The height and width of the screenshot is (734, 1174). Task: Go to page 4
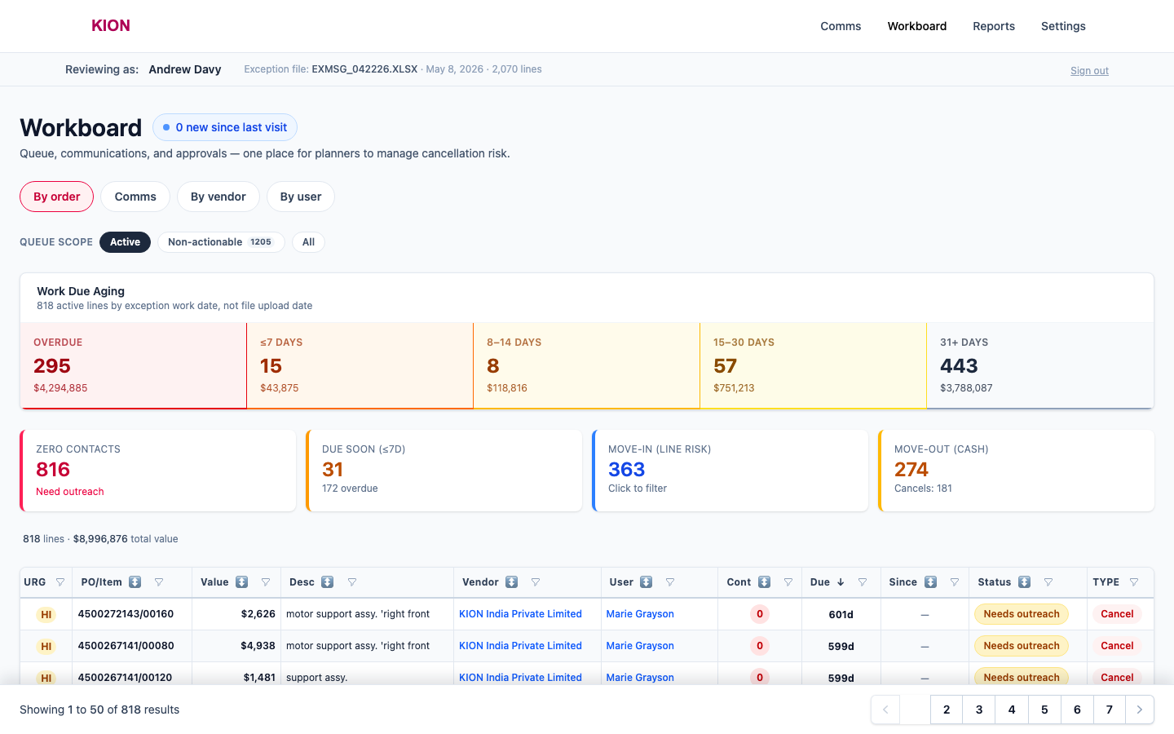pyautogui.click(x=1012, y=710)
